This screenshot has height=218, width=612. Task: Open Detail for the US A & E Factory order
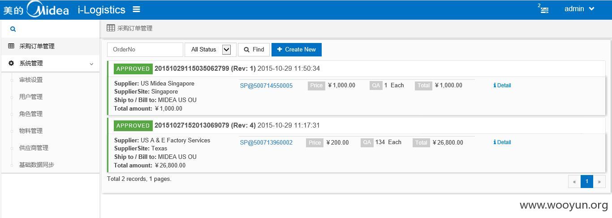coord(502,142)
